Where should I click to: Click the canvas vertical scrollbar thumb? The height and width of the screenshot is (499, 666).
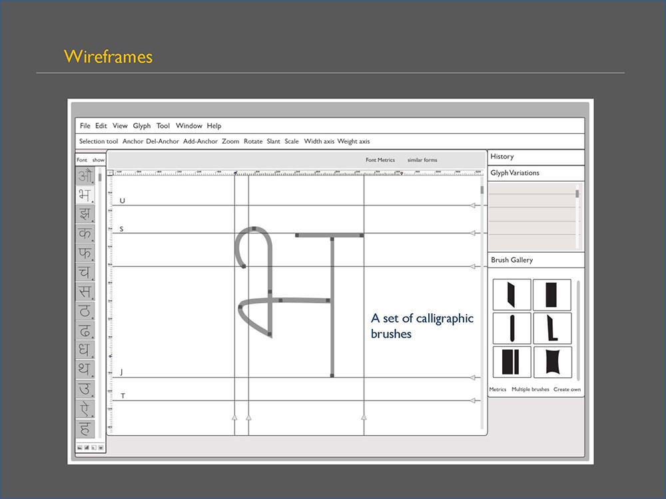[x=482, y=190]
